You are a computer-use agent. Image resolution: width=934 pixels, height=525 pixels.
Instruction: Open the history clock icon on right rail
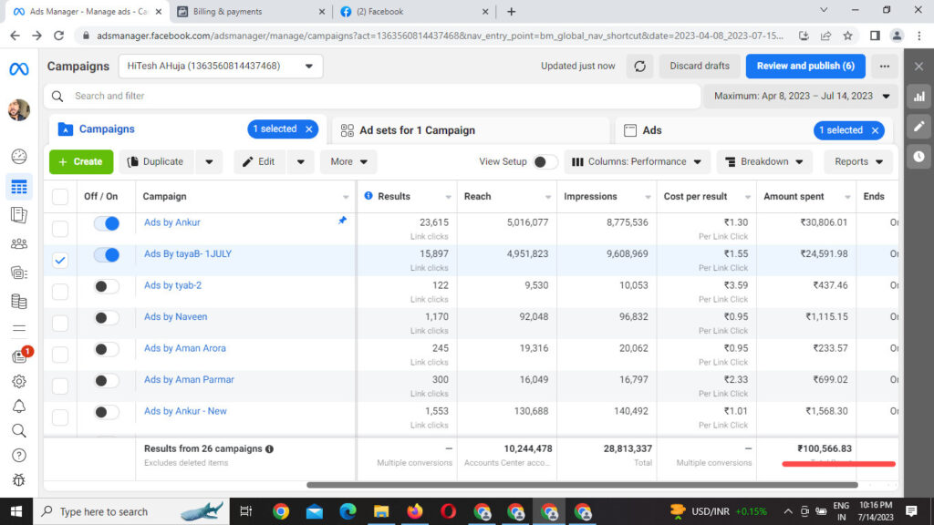[918, 157]
